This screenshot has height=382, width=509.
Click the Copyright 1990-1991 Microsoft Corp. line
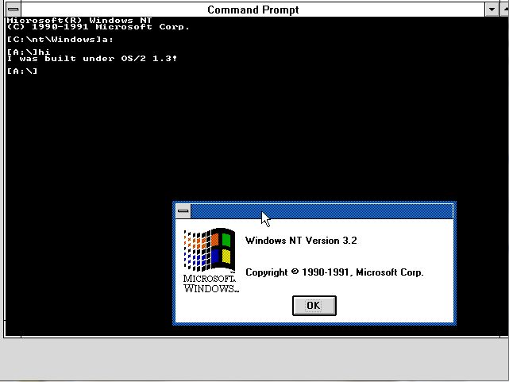coord(334,272)
